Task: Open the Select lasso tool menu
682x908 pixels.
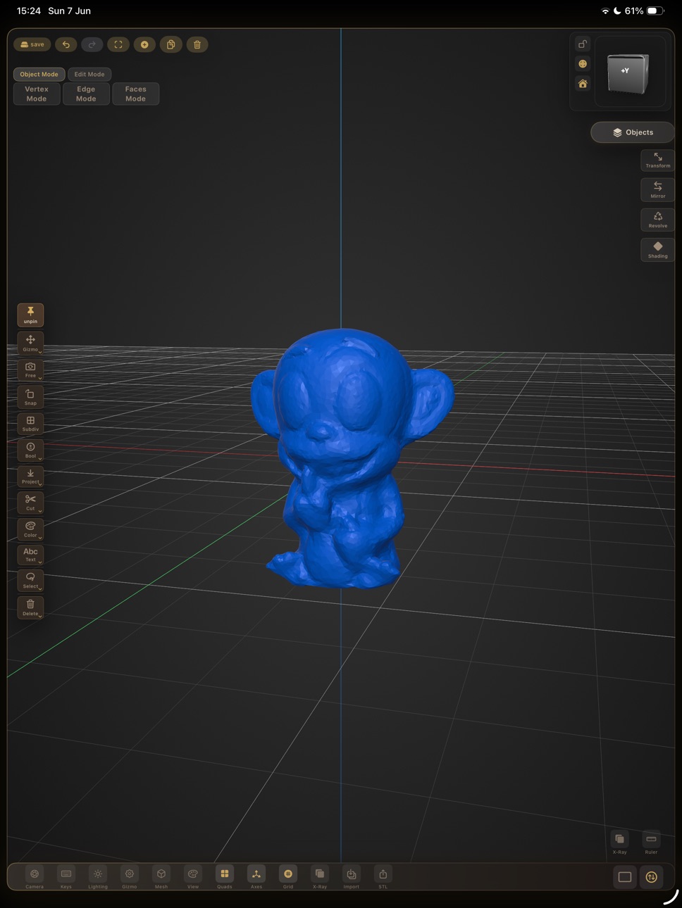Action: pos(30,581)
